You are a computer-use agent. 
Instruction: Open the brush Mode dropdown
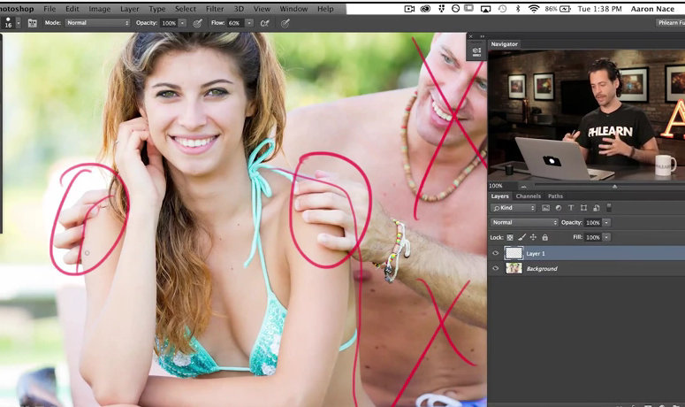[97, 23]
